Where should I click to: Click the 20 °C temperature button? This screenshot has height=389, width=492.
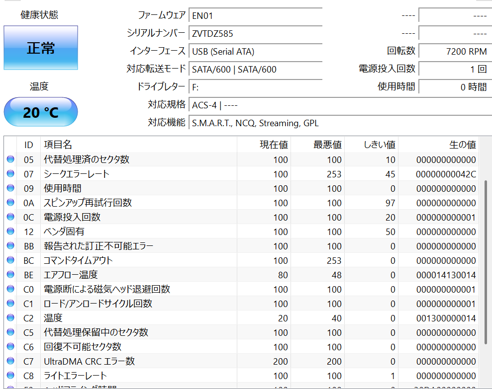(41, 112)
